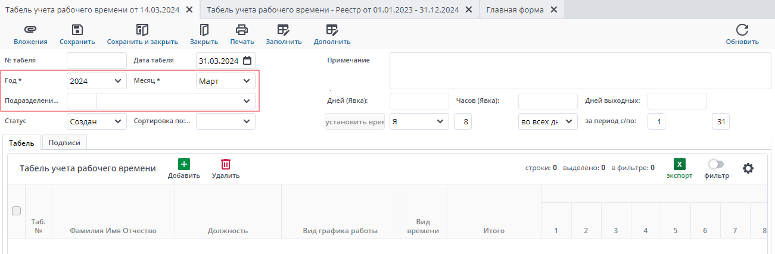Image resolution: width=775 pixels, height=254 pixels.
Task: Click the Фамилия Имя Отчество column header
Action: pos(113,211)
